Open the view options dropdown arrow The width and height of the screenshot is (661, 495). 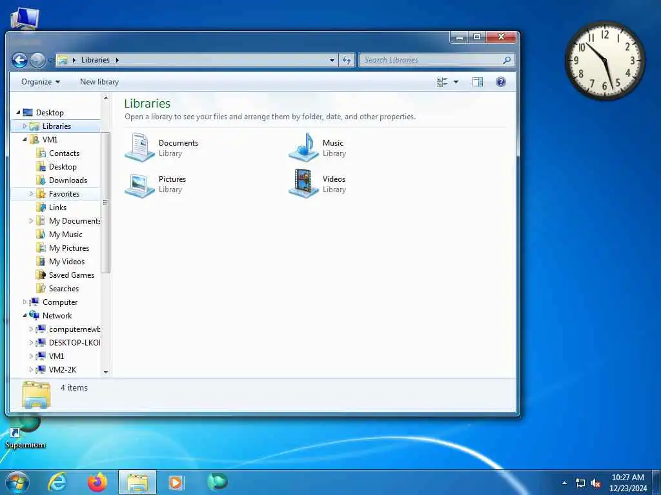456,82
